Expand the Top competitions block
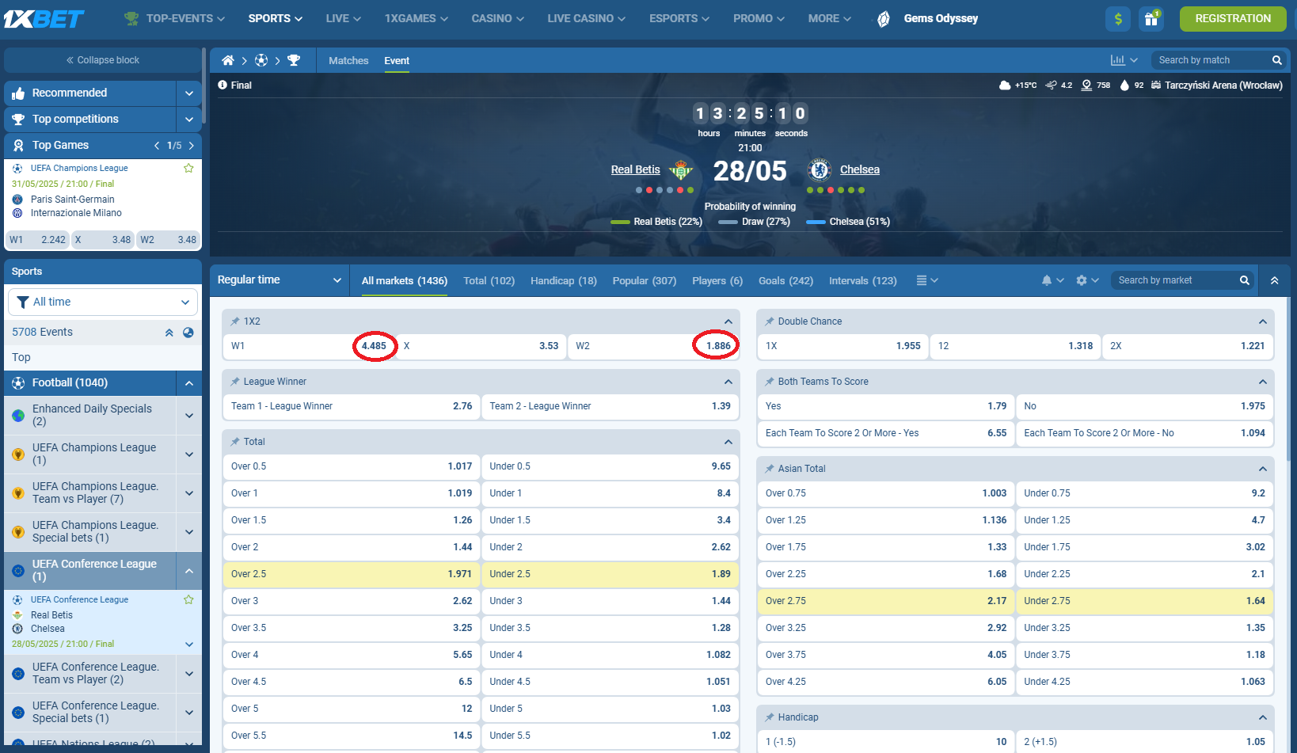 (188, 119)
